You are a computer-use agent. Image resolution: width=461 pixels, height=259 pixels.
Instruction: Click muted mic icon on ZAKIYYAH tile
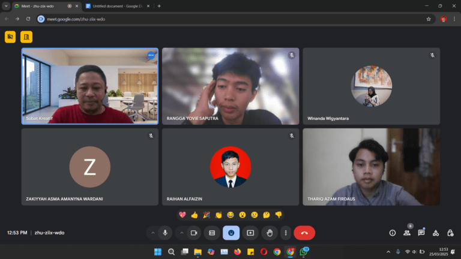pyautogui.click(x=151, y=135)
